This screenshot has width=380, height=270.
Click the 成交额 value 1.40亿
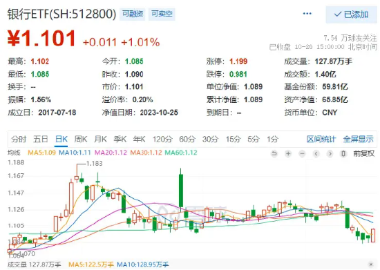tap(325, 74)
